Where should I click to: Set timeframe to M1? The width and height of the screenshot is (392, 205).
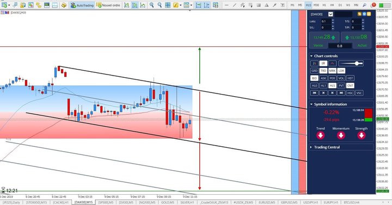[x=292, y=5]
